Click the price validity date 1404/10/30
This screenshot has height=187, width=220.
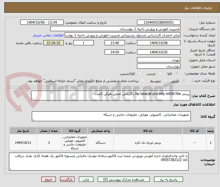158,52
